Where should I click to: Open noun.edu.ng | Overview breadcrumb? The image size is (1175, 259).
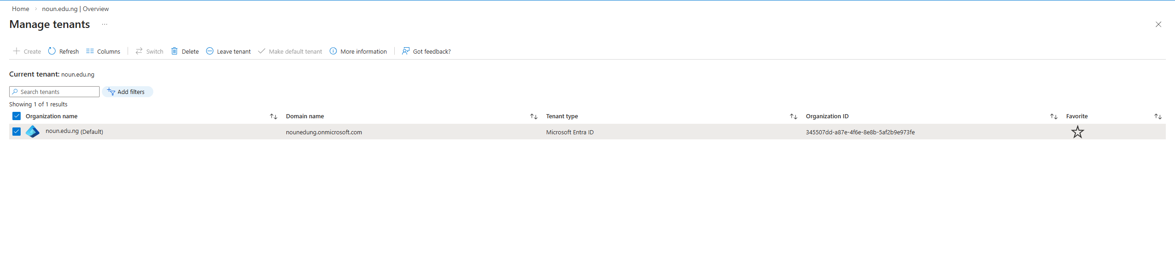point(75,9)
